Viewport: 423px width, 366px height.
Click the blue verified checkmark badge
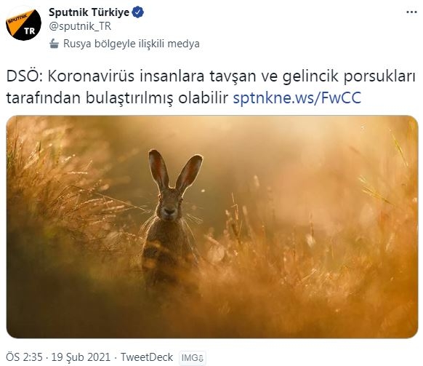tap(138, 12)
